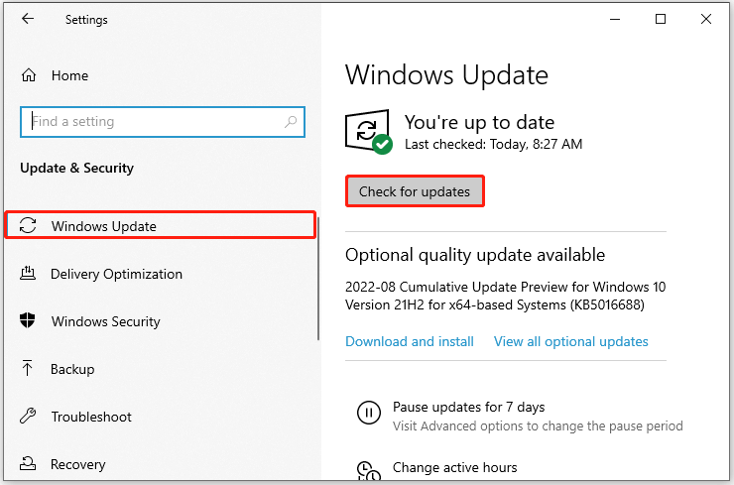This screenshot has width=734, height=485.
Task: Click the Windows Security shield icon
Action: pos(28,321)
